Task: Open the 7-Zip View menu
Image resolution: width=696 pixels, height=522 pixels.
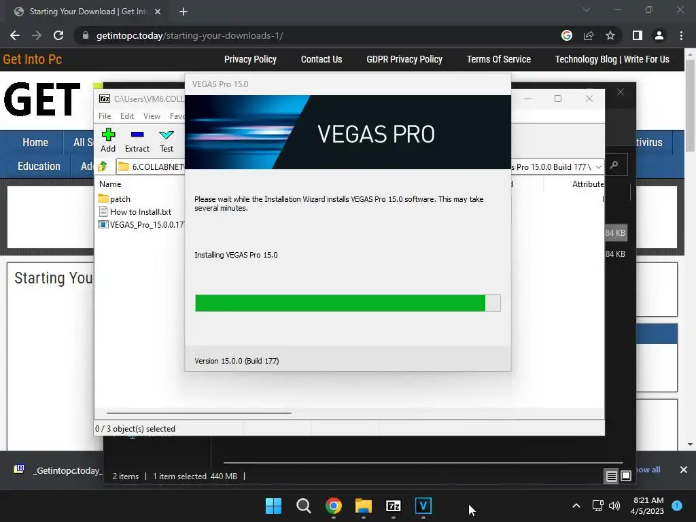Action: pos(152,116)
